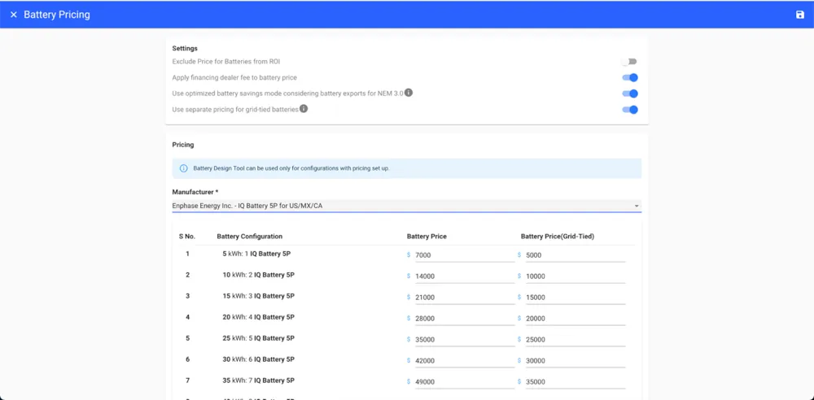Click the 'Battery Pricing' title text
This screenshot has width=814, height=400.
[57, 15]
